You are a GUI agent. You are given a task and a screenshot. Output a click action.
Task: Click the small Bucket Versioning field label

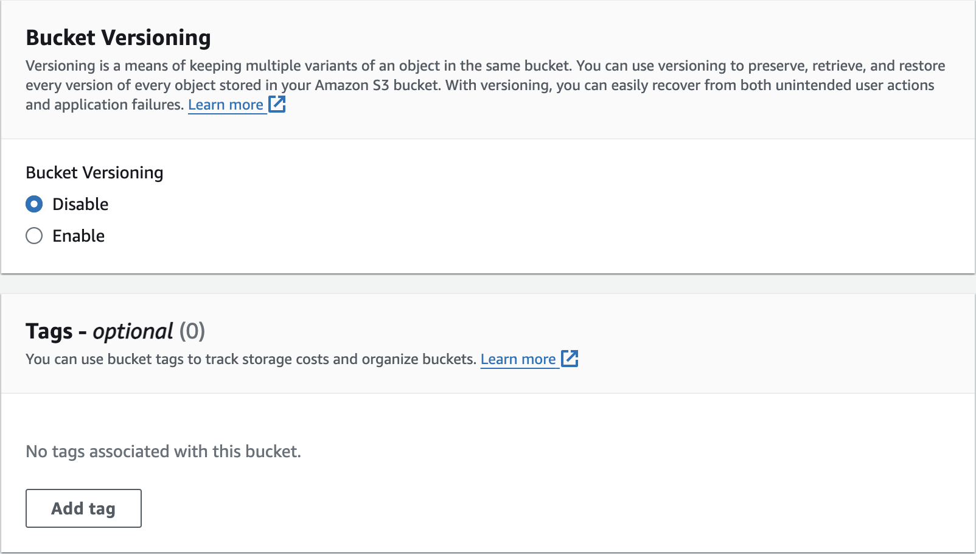94,173
